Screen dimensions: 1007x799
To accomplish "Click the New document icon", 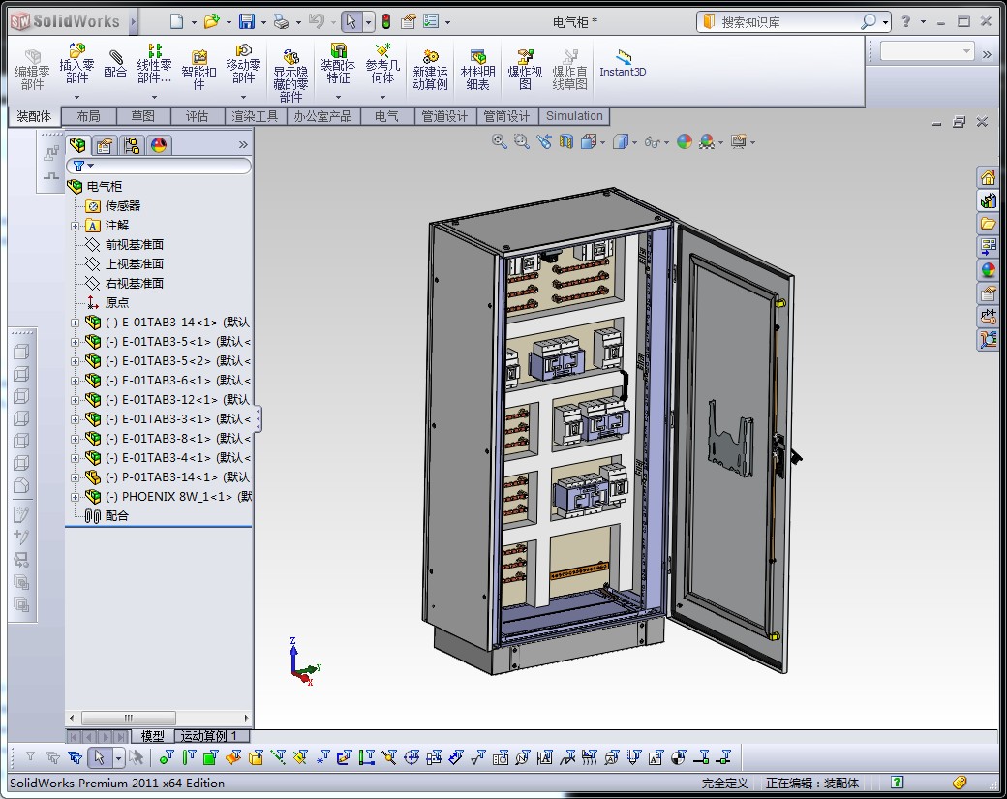I will (176, 22).
